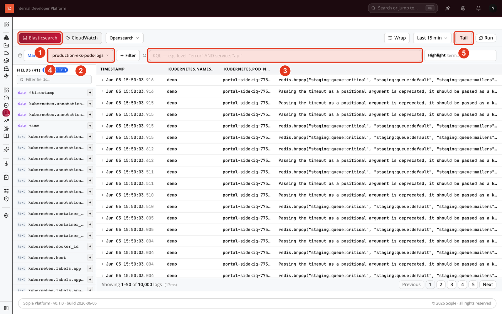
Task: Add the kubernetes.host field
Action: tap(90, 257)
